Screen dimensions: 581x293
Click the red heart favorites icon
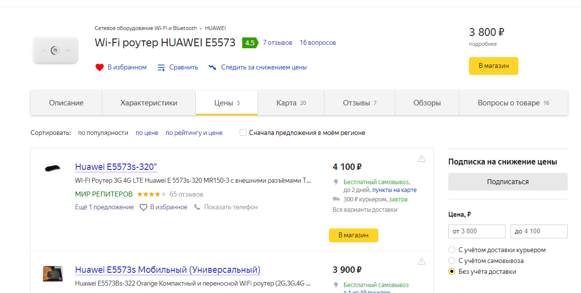click(x=99, y=67)
